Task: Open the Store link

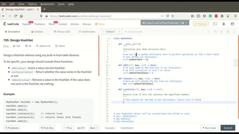Action: pos(100,24)
